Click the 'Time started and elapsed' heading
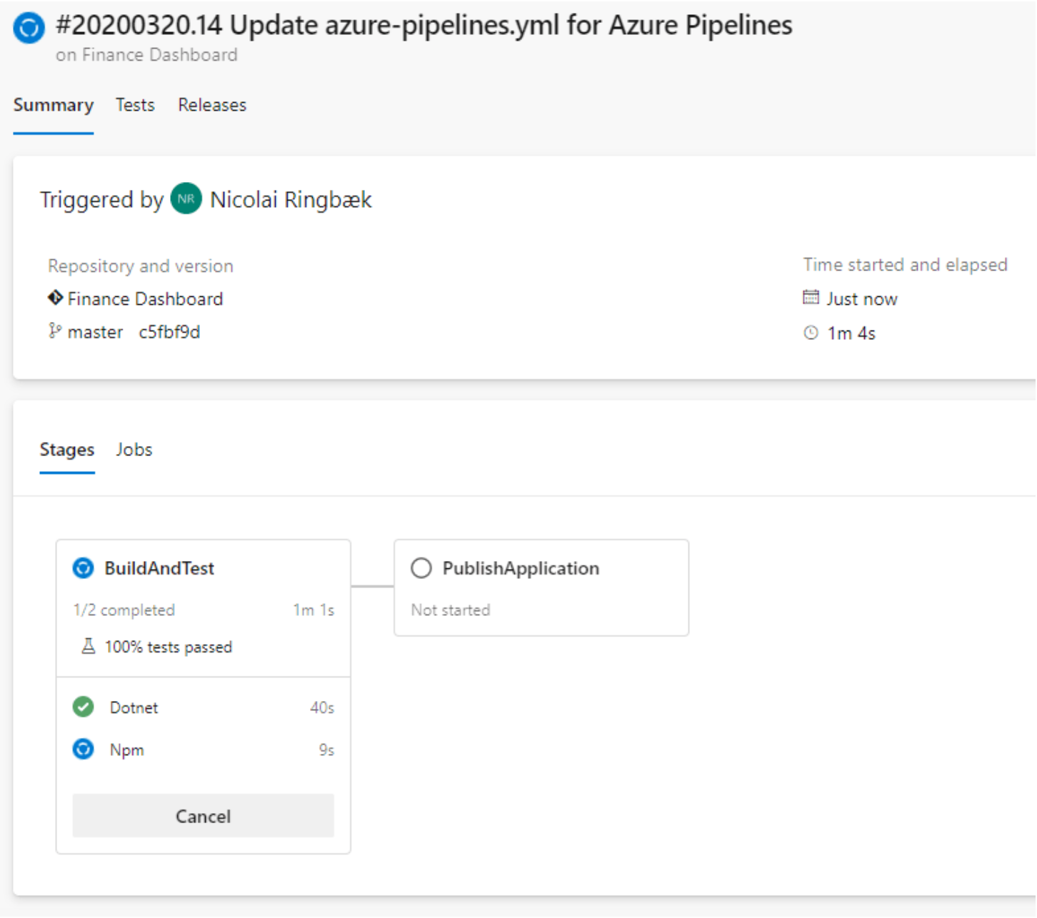This screenshot has height=918, width=1037. (x=906, y=265)
